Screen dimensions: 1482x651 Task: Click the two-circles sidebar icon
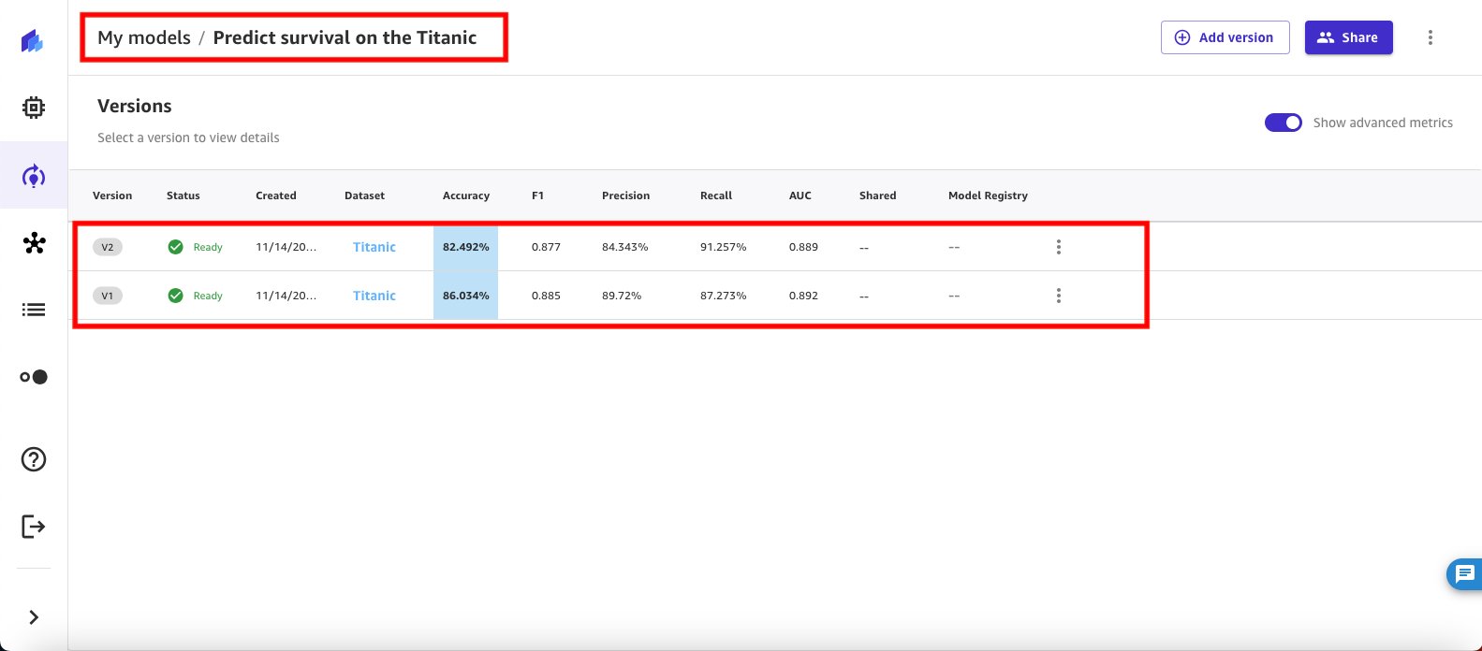34,377
